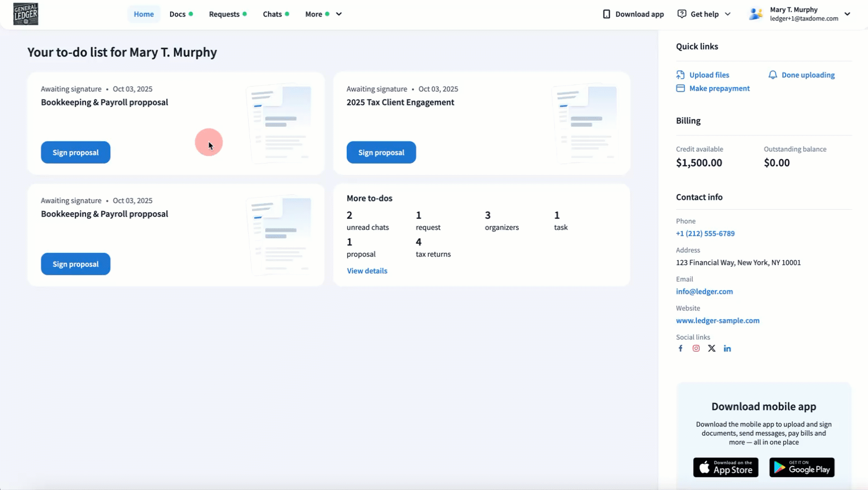Click View details under More to-dos
The height and width of the screenshot is (490, 868).
point(367,271)
